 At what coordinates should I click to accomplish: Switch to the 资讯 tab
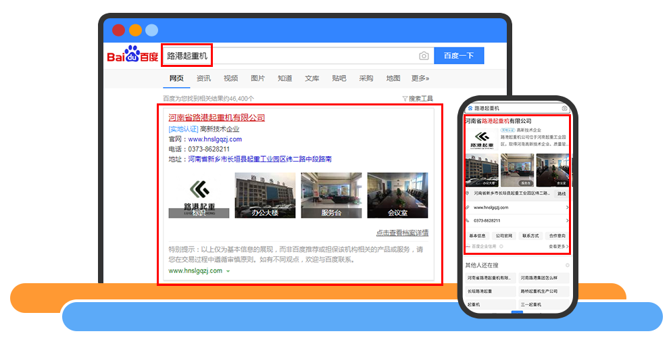(x=203, y=78)
